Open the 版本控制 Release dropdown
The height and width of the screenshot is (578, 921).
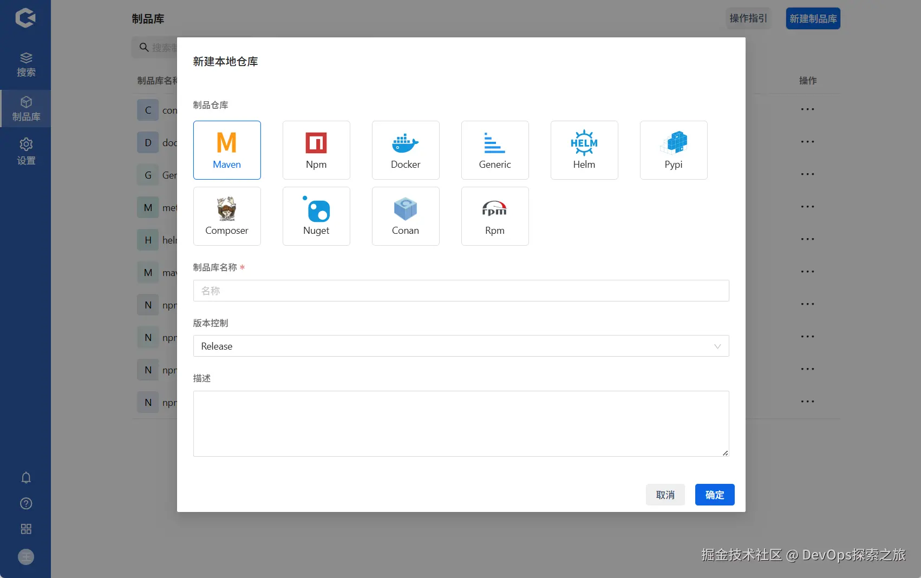(x=461, y=346)
